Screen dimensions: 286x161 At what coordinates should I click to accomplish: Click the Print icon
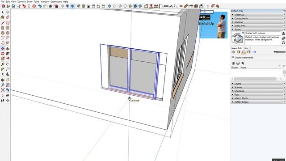click(50, 6)
